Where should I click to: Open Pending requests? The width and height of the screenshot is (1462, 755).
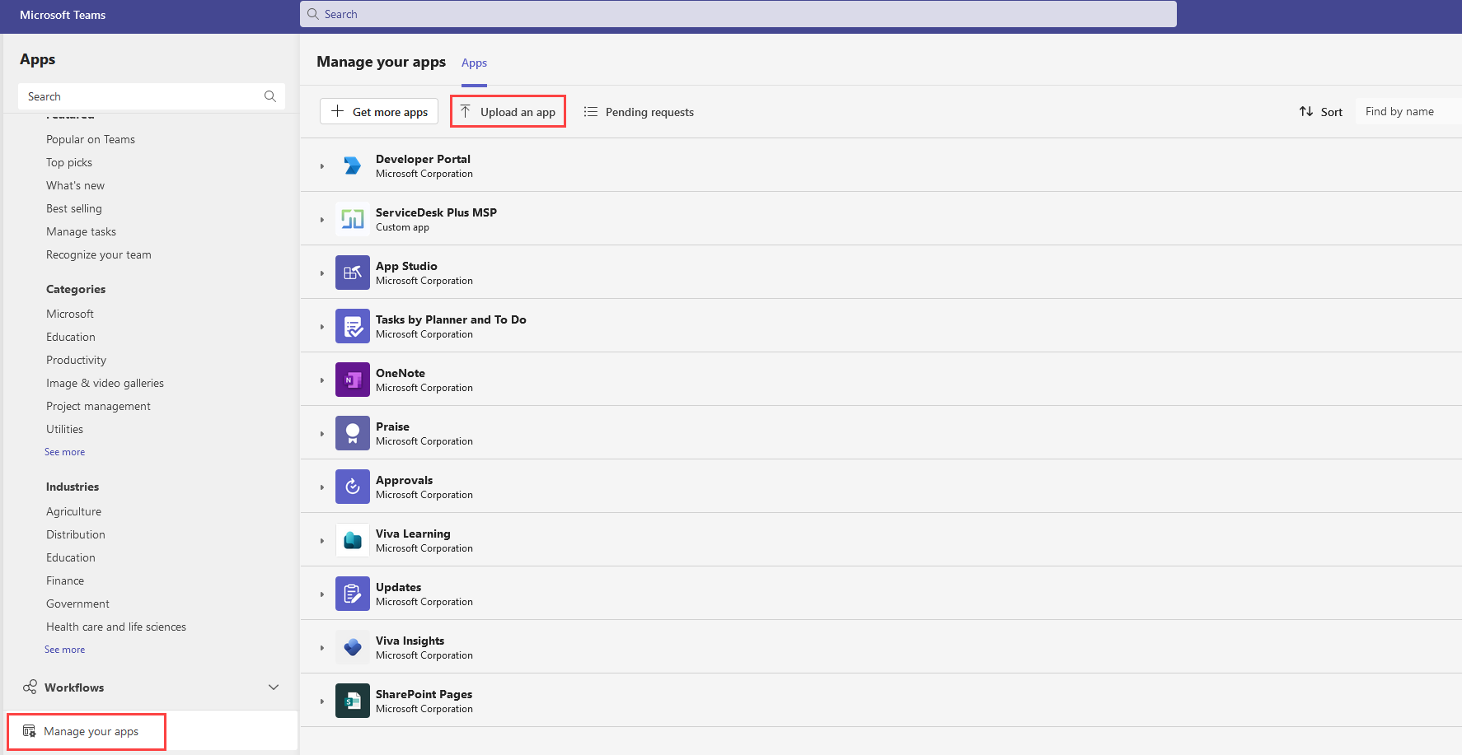click(x=639, y=111)
